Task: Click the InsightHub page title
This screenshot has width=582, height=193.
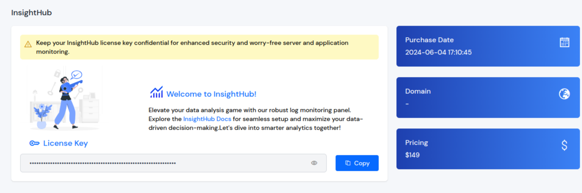Action: click(x=32, y=13)
